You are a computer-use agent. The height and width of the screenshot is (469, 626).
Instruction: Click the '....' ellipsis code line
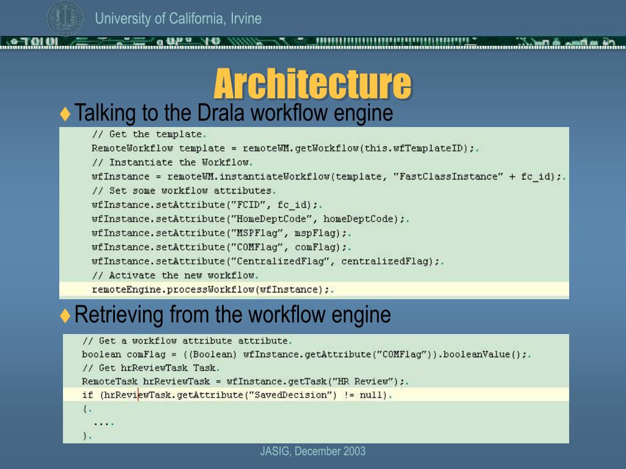coord(104,423)
